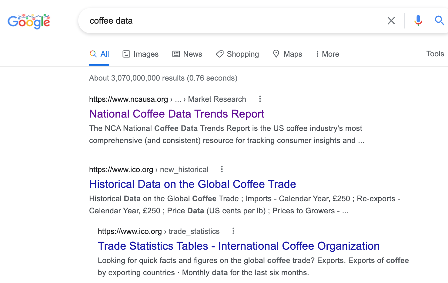Expand the More search categories menu
This screenshot has width=448, height=283.
pos(327,54)
